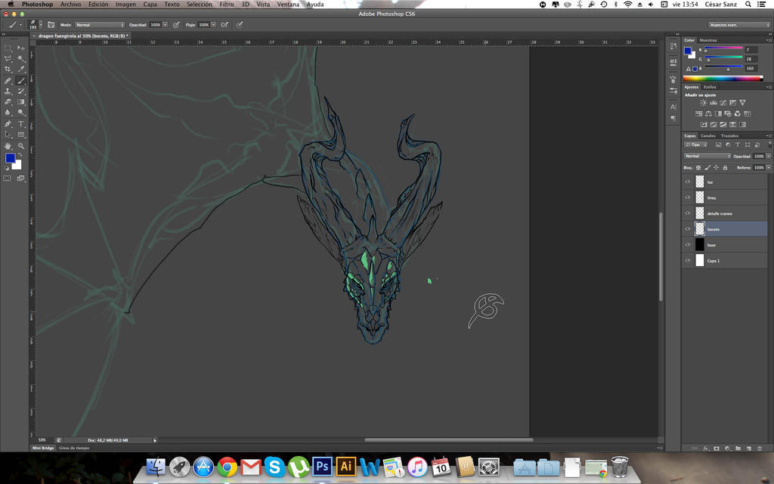Select the Eyedropper tool
Screen dimensions: 774x484
pyautogui.click(x=20, y=69)
